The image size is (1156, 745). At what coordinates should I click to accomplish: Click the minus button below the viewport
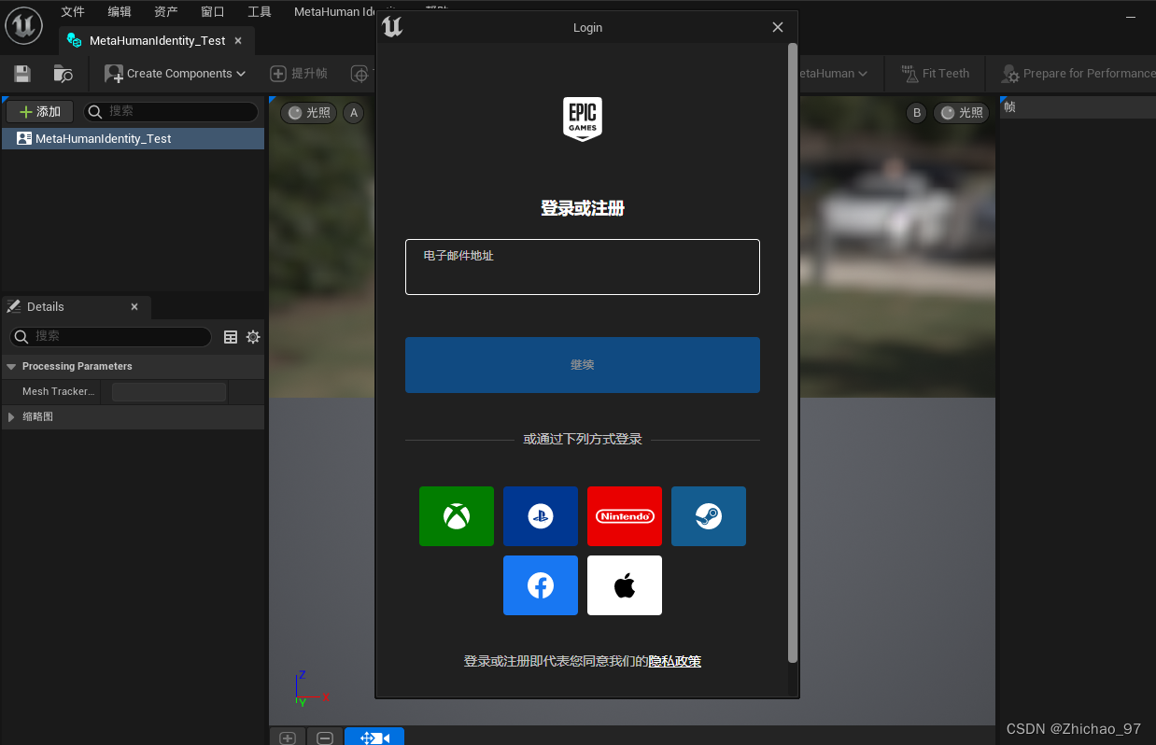(325, 738)
